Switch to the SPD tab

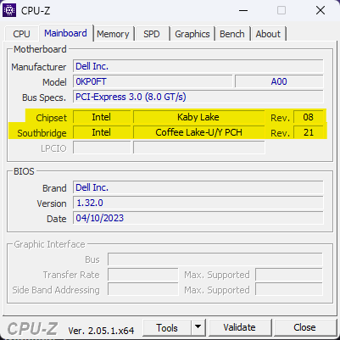(152, 34)
